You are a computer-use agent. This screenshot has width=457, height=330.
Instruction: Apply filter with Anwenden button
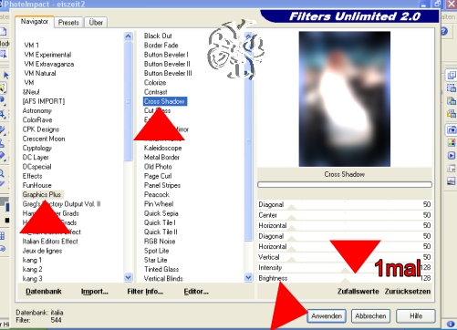[327, 316]
